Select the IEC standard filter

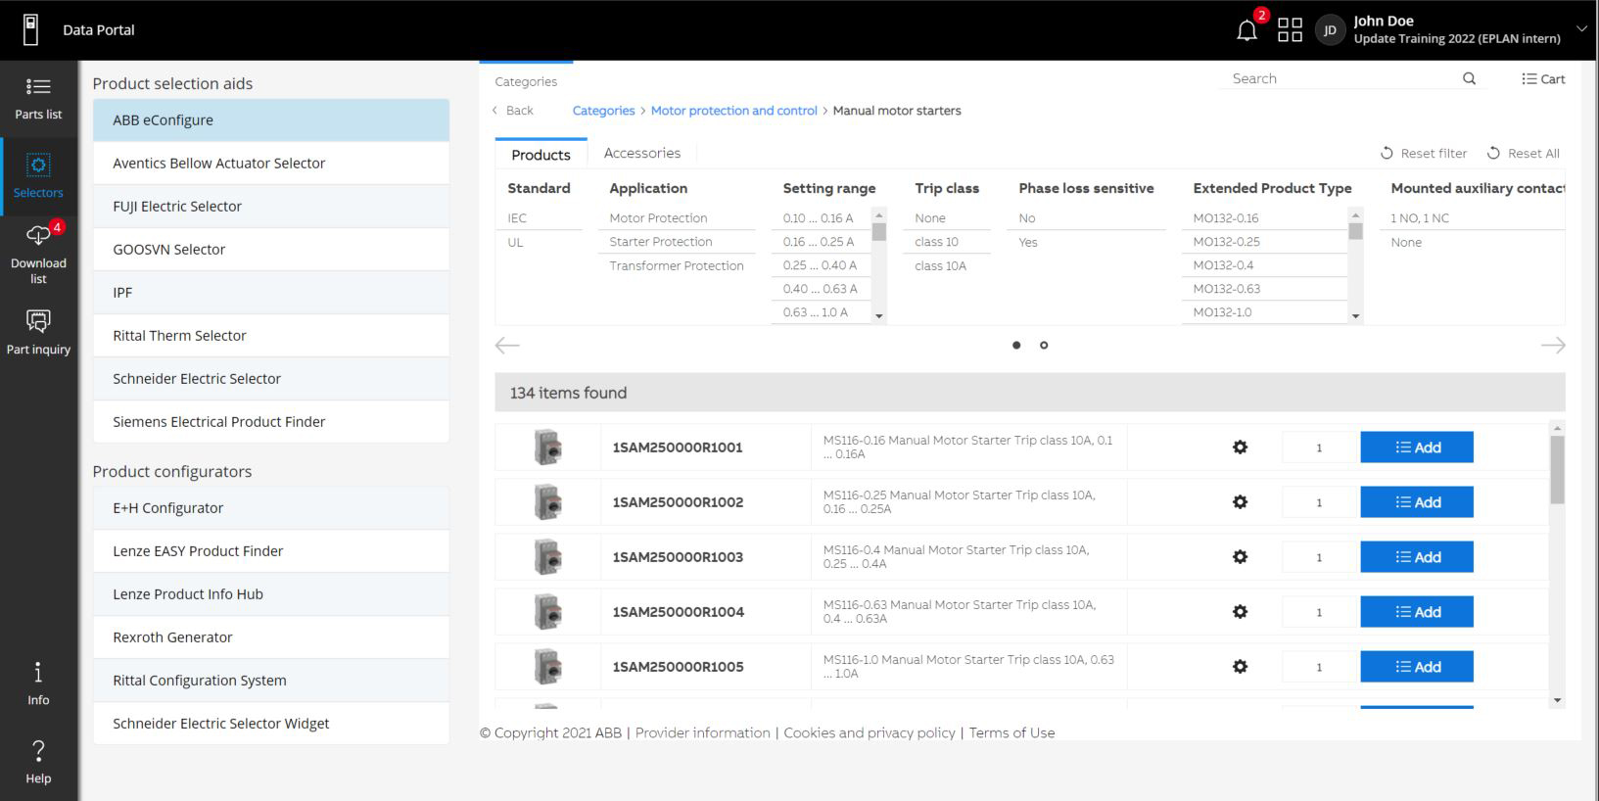[x=517, y=218]
